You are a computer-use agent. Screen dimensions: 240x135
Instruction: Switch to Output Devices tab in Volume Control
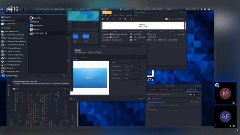coord(177,89)
